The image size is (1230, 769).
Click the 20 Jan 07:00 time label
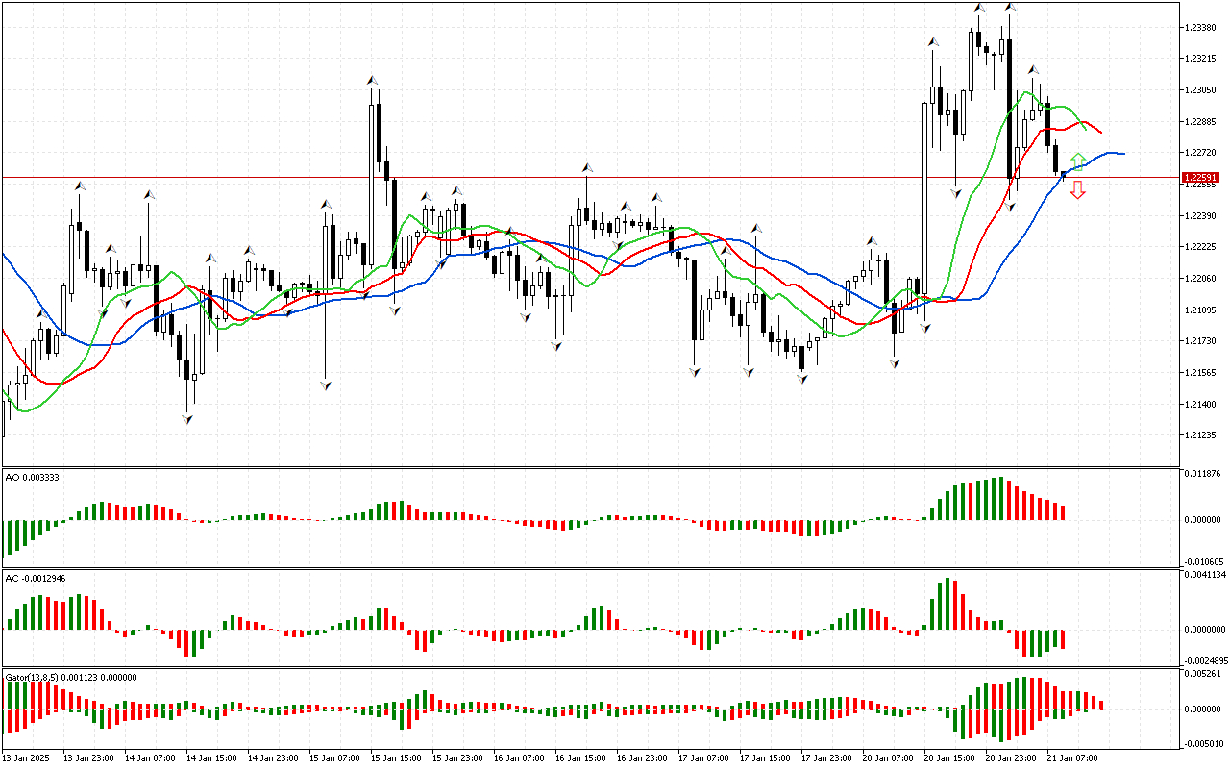tap(888, 757)
